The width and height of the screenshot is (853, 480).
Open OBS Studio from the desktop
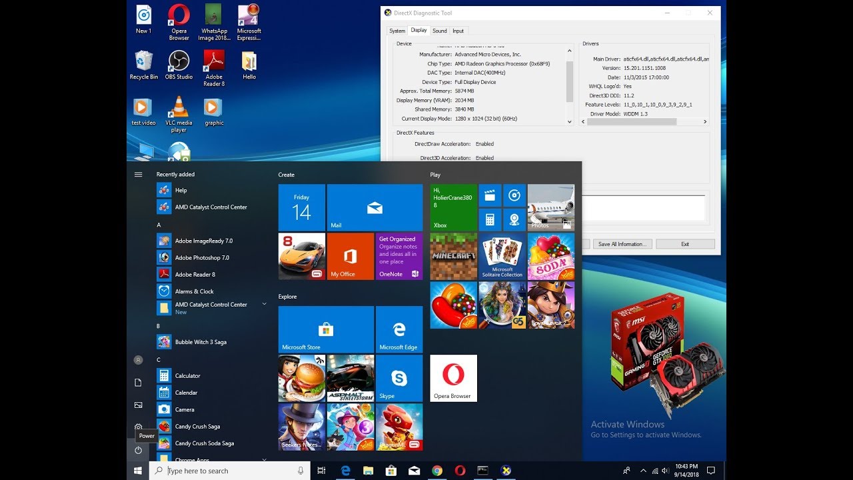pos(179,65)
